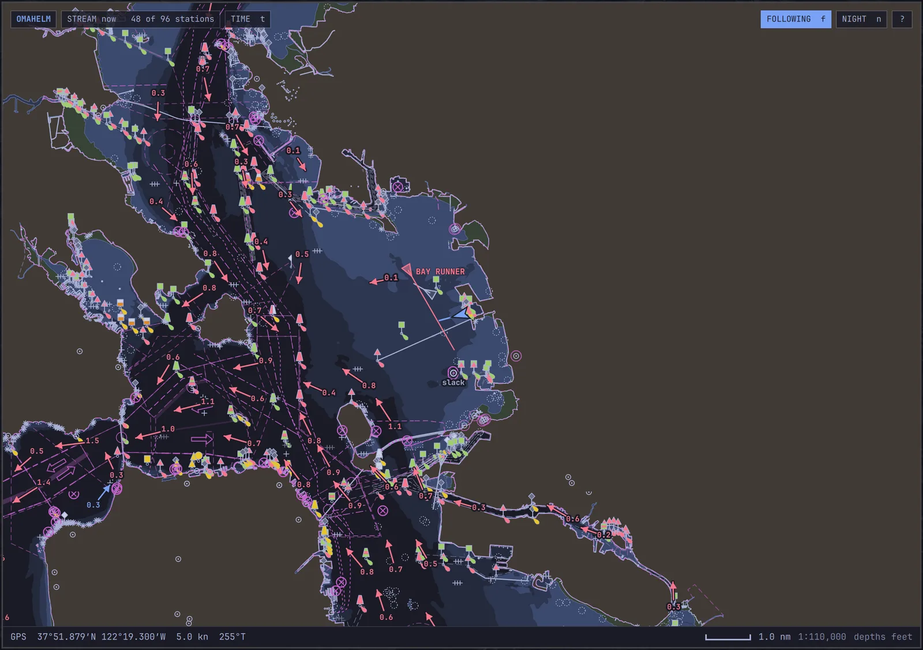Click the BAY RUNNER vessel name label
Screen dimensions: 923x650
tap(440, 271)
